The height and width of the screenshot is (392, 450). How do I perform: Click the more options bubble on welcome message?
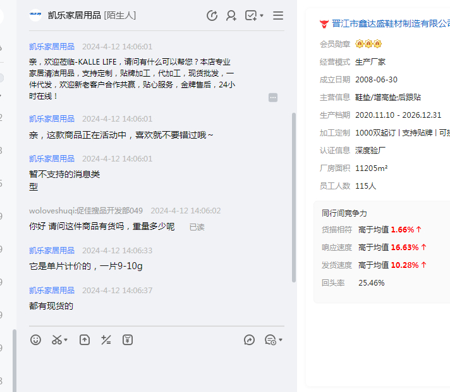273,98
